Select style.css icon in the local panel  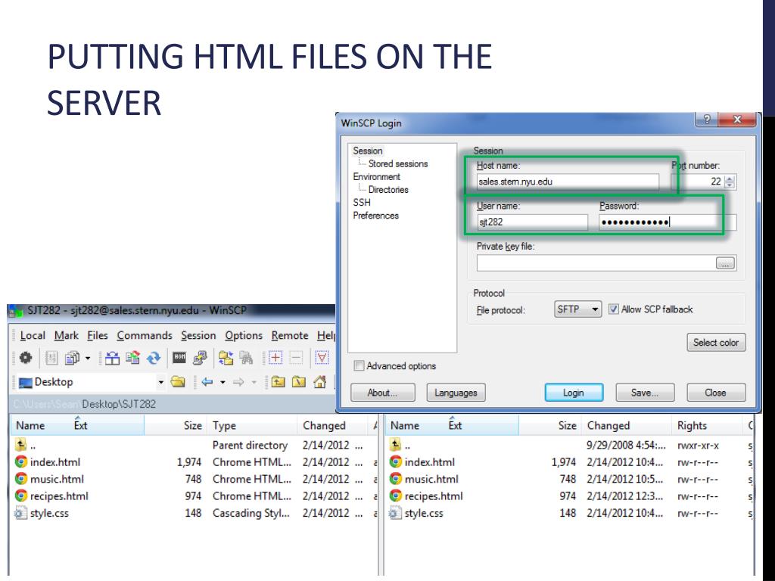20,513
